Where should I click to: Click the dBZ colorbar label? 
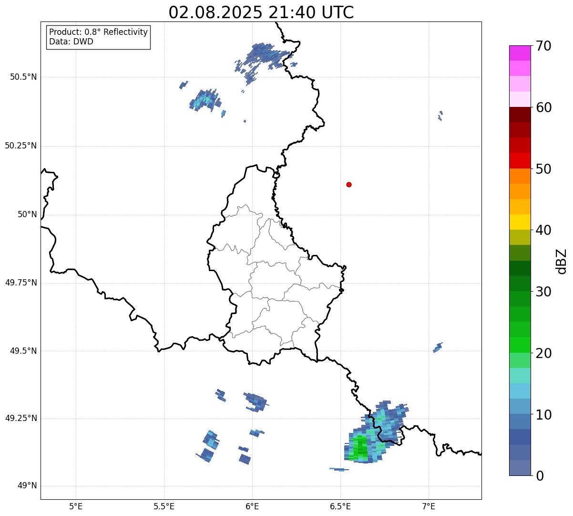pos(561,261)
